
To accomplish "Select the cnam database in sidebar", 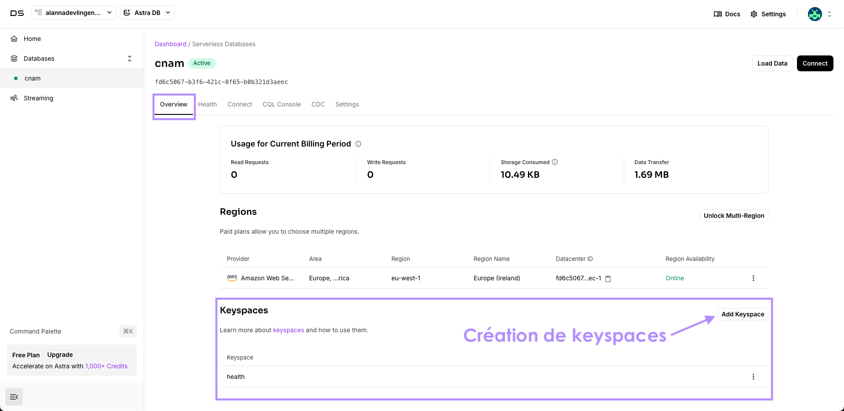I will pos(72,78).
